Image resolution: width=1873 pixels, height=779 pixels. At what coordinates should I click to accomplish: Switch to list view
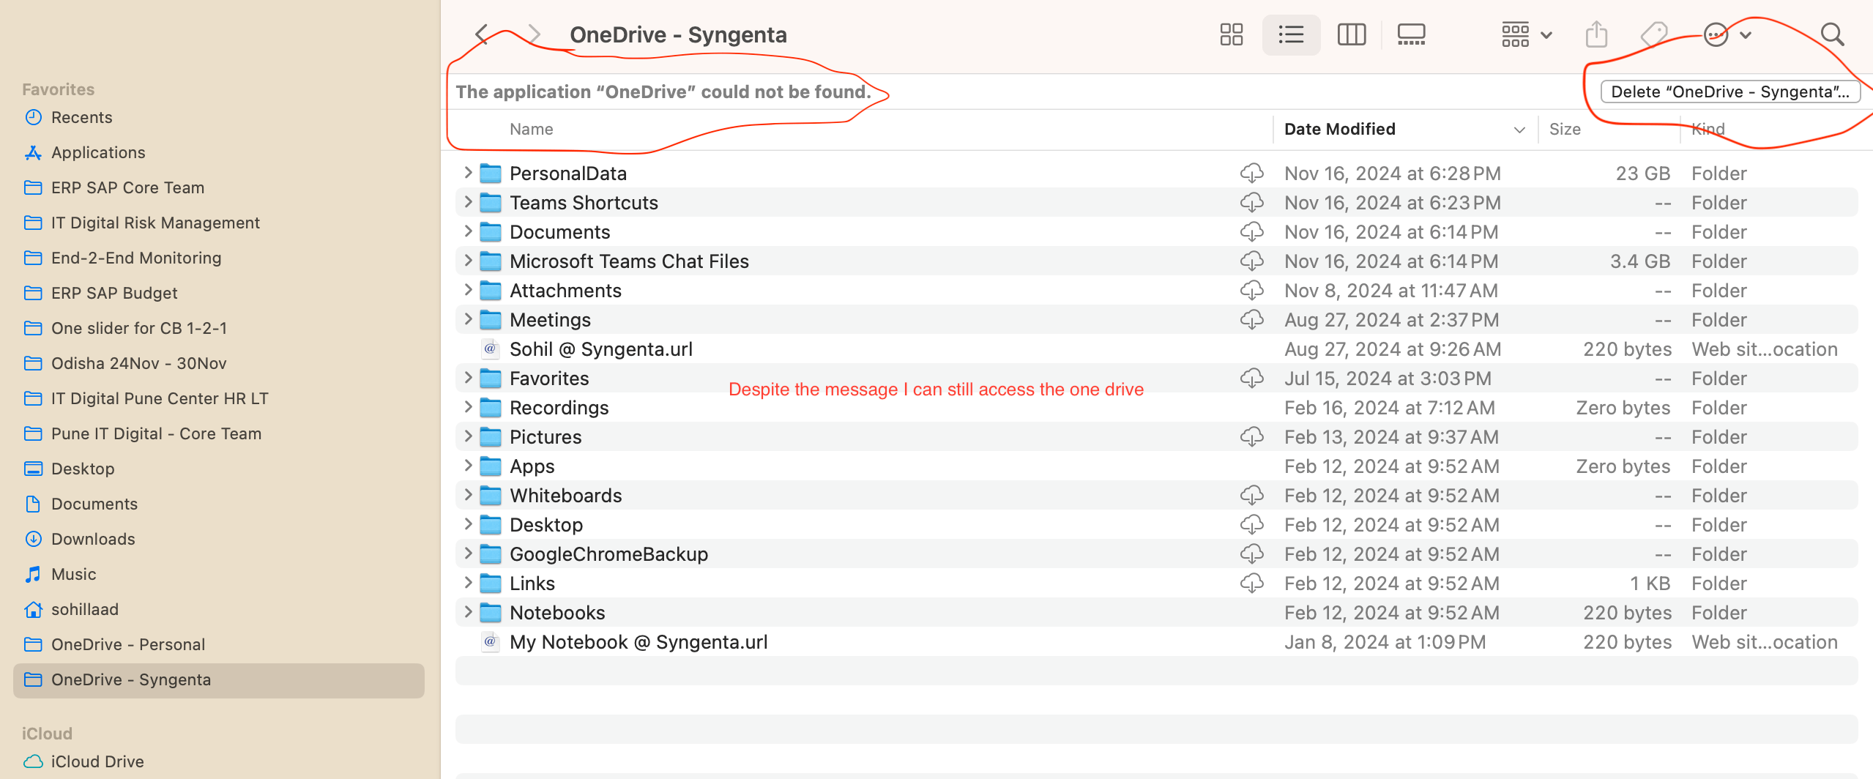pyautogui.click(x=1291, y=34)
